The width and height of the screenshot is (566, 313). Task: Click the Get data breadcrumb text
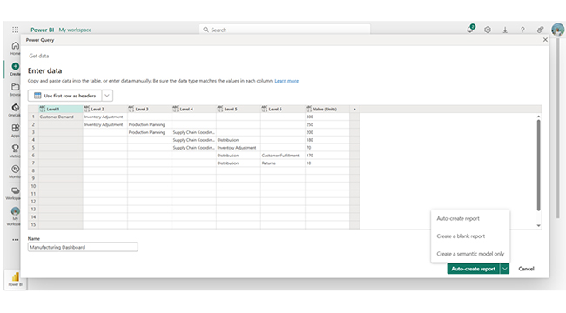(x=39, y=56)
